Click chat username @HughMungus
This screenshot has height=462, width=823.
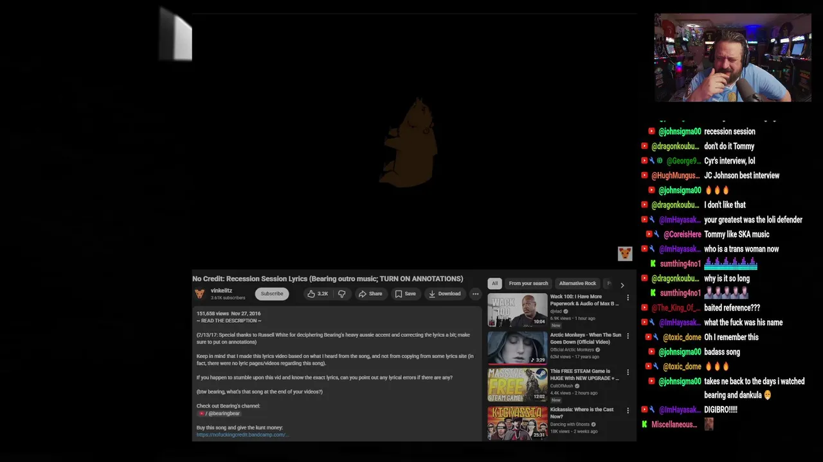coord(675,175)
